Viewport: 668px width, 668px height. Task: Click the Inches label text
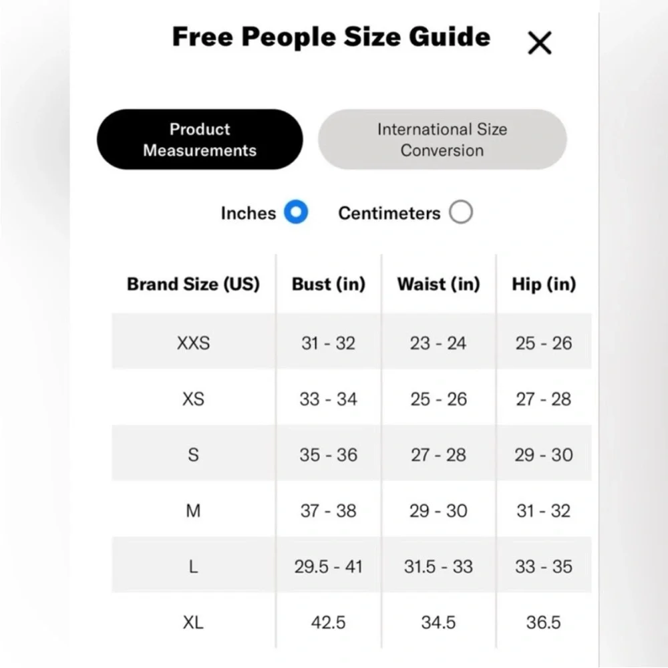pyautogui.click(x=248, y=213)
